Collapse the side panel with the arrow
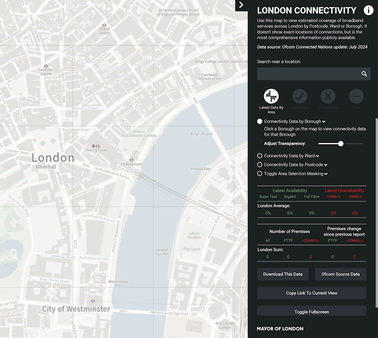Screen dimensions: 378x338 coord(241,5)
